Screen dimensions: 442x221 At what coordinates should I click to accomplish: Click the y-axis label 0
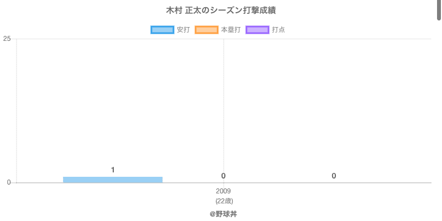8,182
